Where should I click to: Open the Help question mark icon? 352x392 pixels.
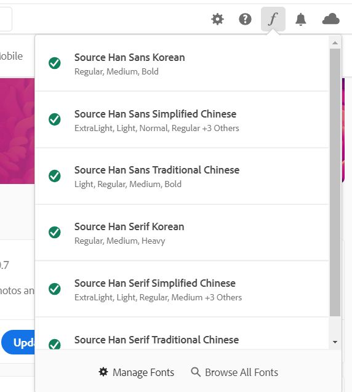[245, 19]
